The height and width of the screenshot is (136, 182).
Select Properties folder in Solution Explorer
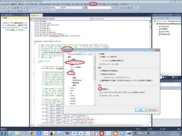pos(165,26)
